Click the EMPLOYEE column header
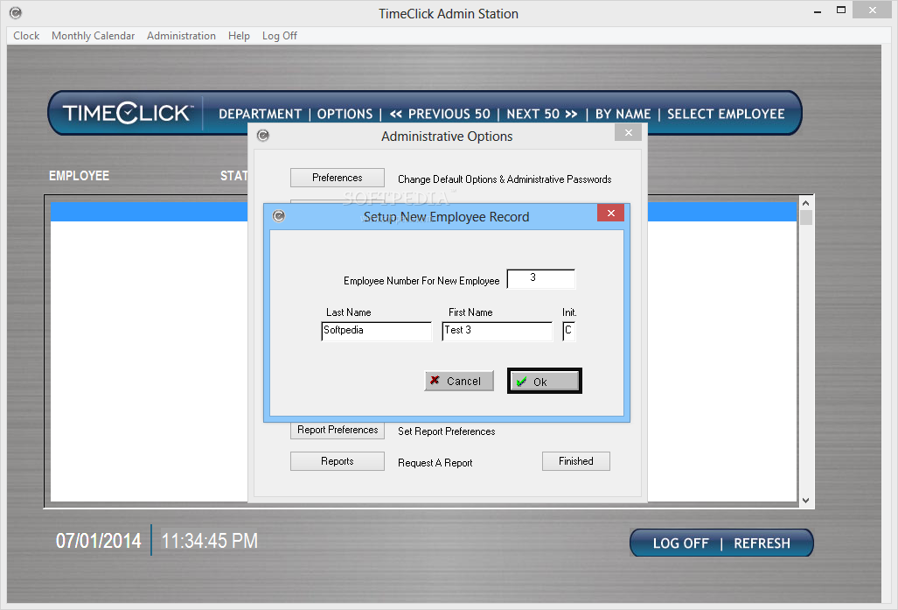This screenshot has width=898, height=610. tap(79, 175)
